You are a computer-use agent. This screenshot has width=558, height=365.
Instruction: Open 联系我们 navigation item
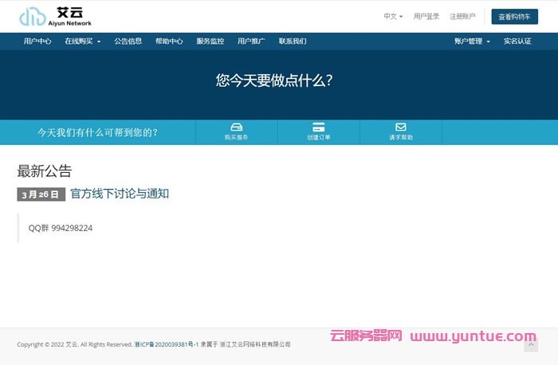(293, 41)
